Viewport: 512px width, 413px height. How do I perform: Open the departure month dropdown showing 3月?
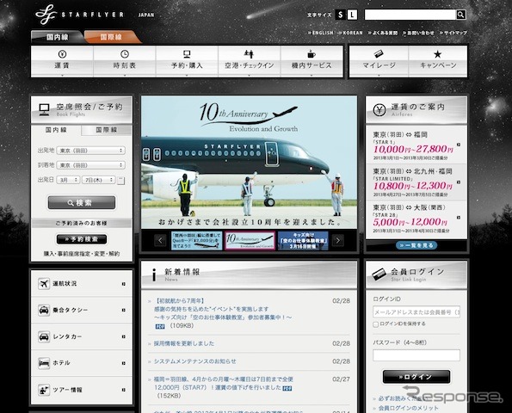pos(68,180)
